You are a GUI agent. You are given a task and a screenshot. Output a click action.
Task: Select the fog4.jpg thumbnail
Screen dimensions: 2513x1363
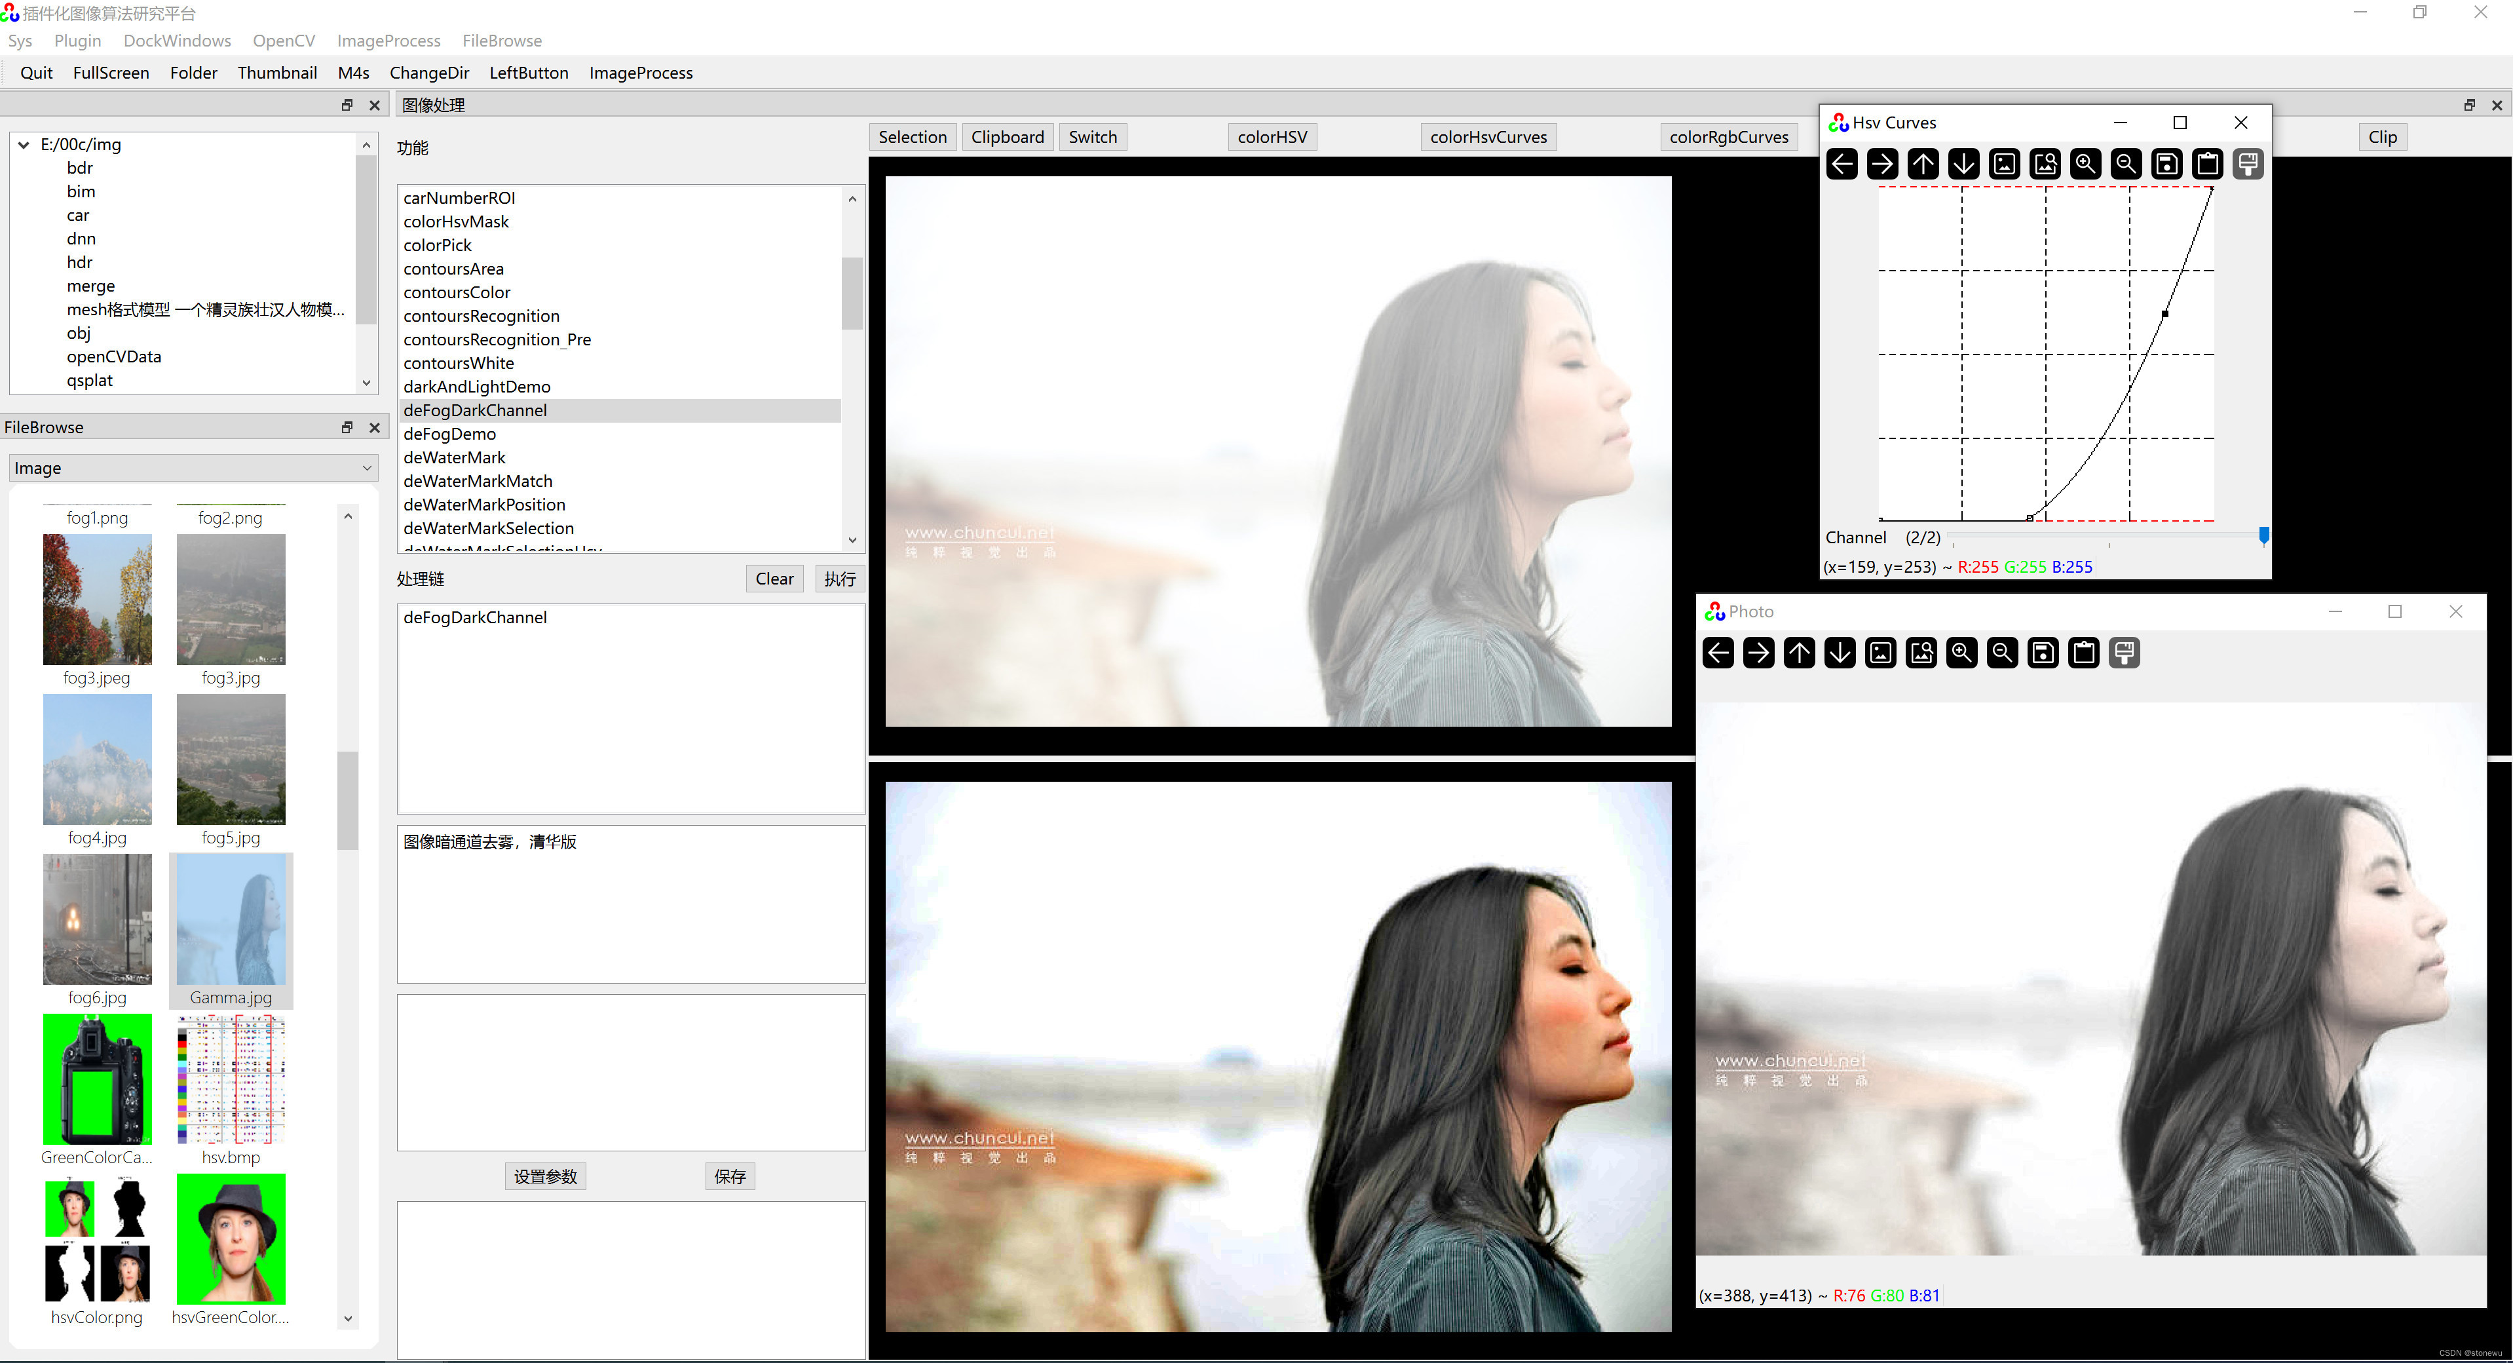click(96, 760)
